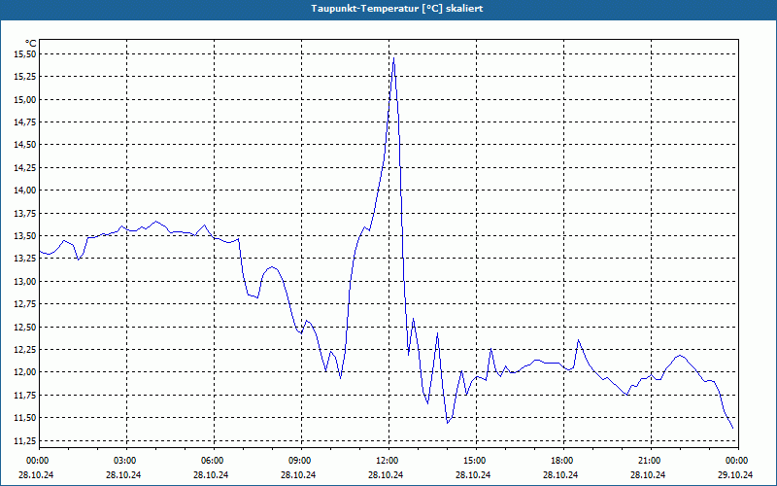Click the 14,75 y-axis value
Viewport: 777px width, 486px height.
pos(24,122)
